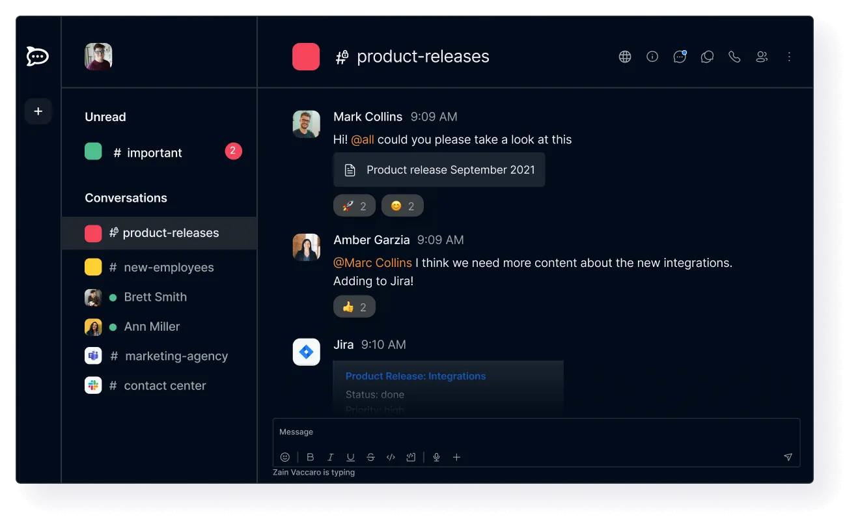Open the emoji picker in the composer
The image size is (858, 528).
coord(284,457)
